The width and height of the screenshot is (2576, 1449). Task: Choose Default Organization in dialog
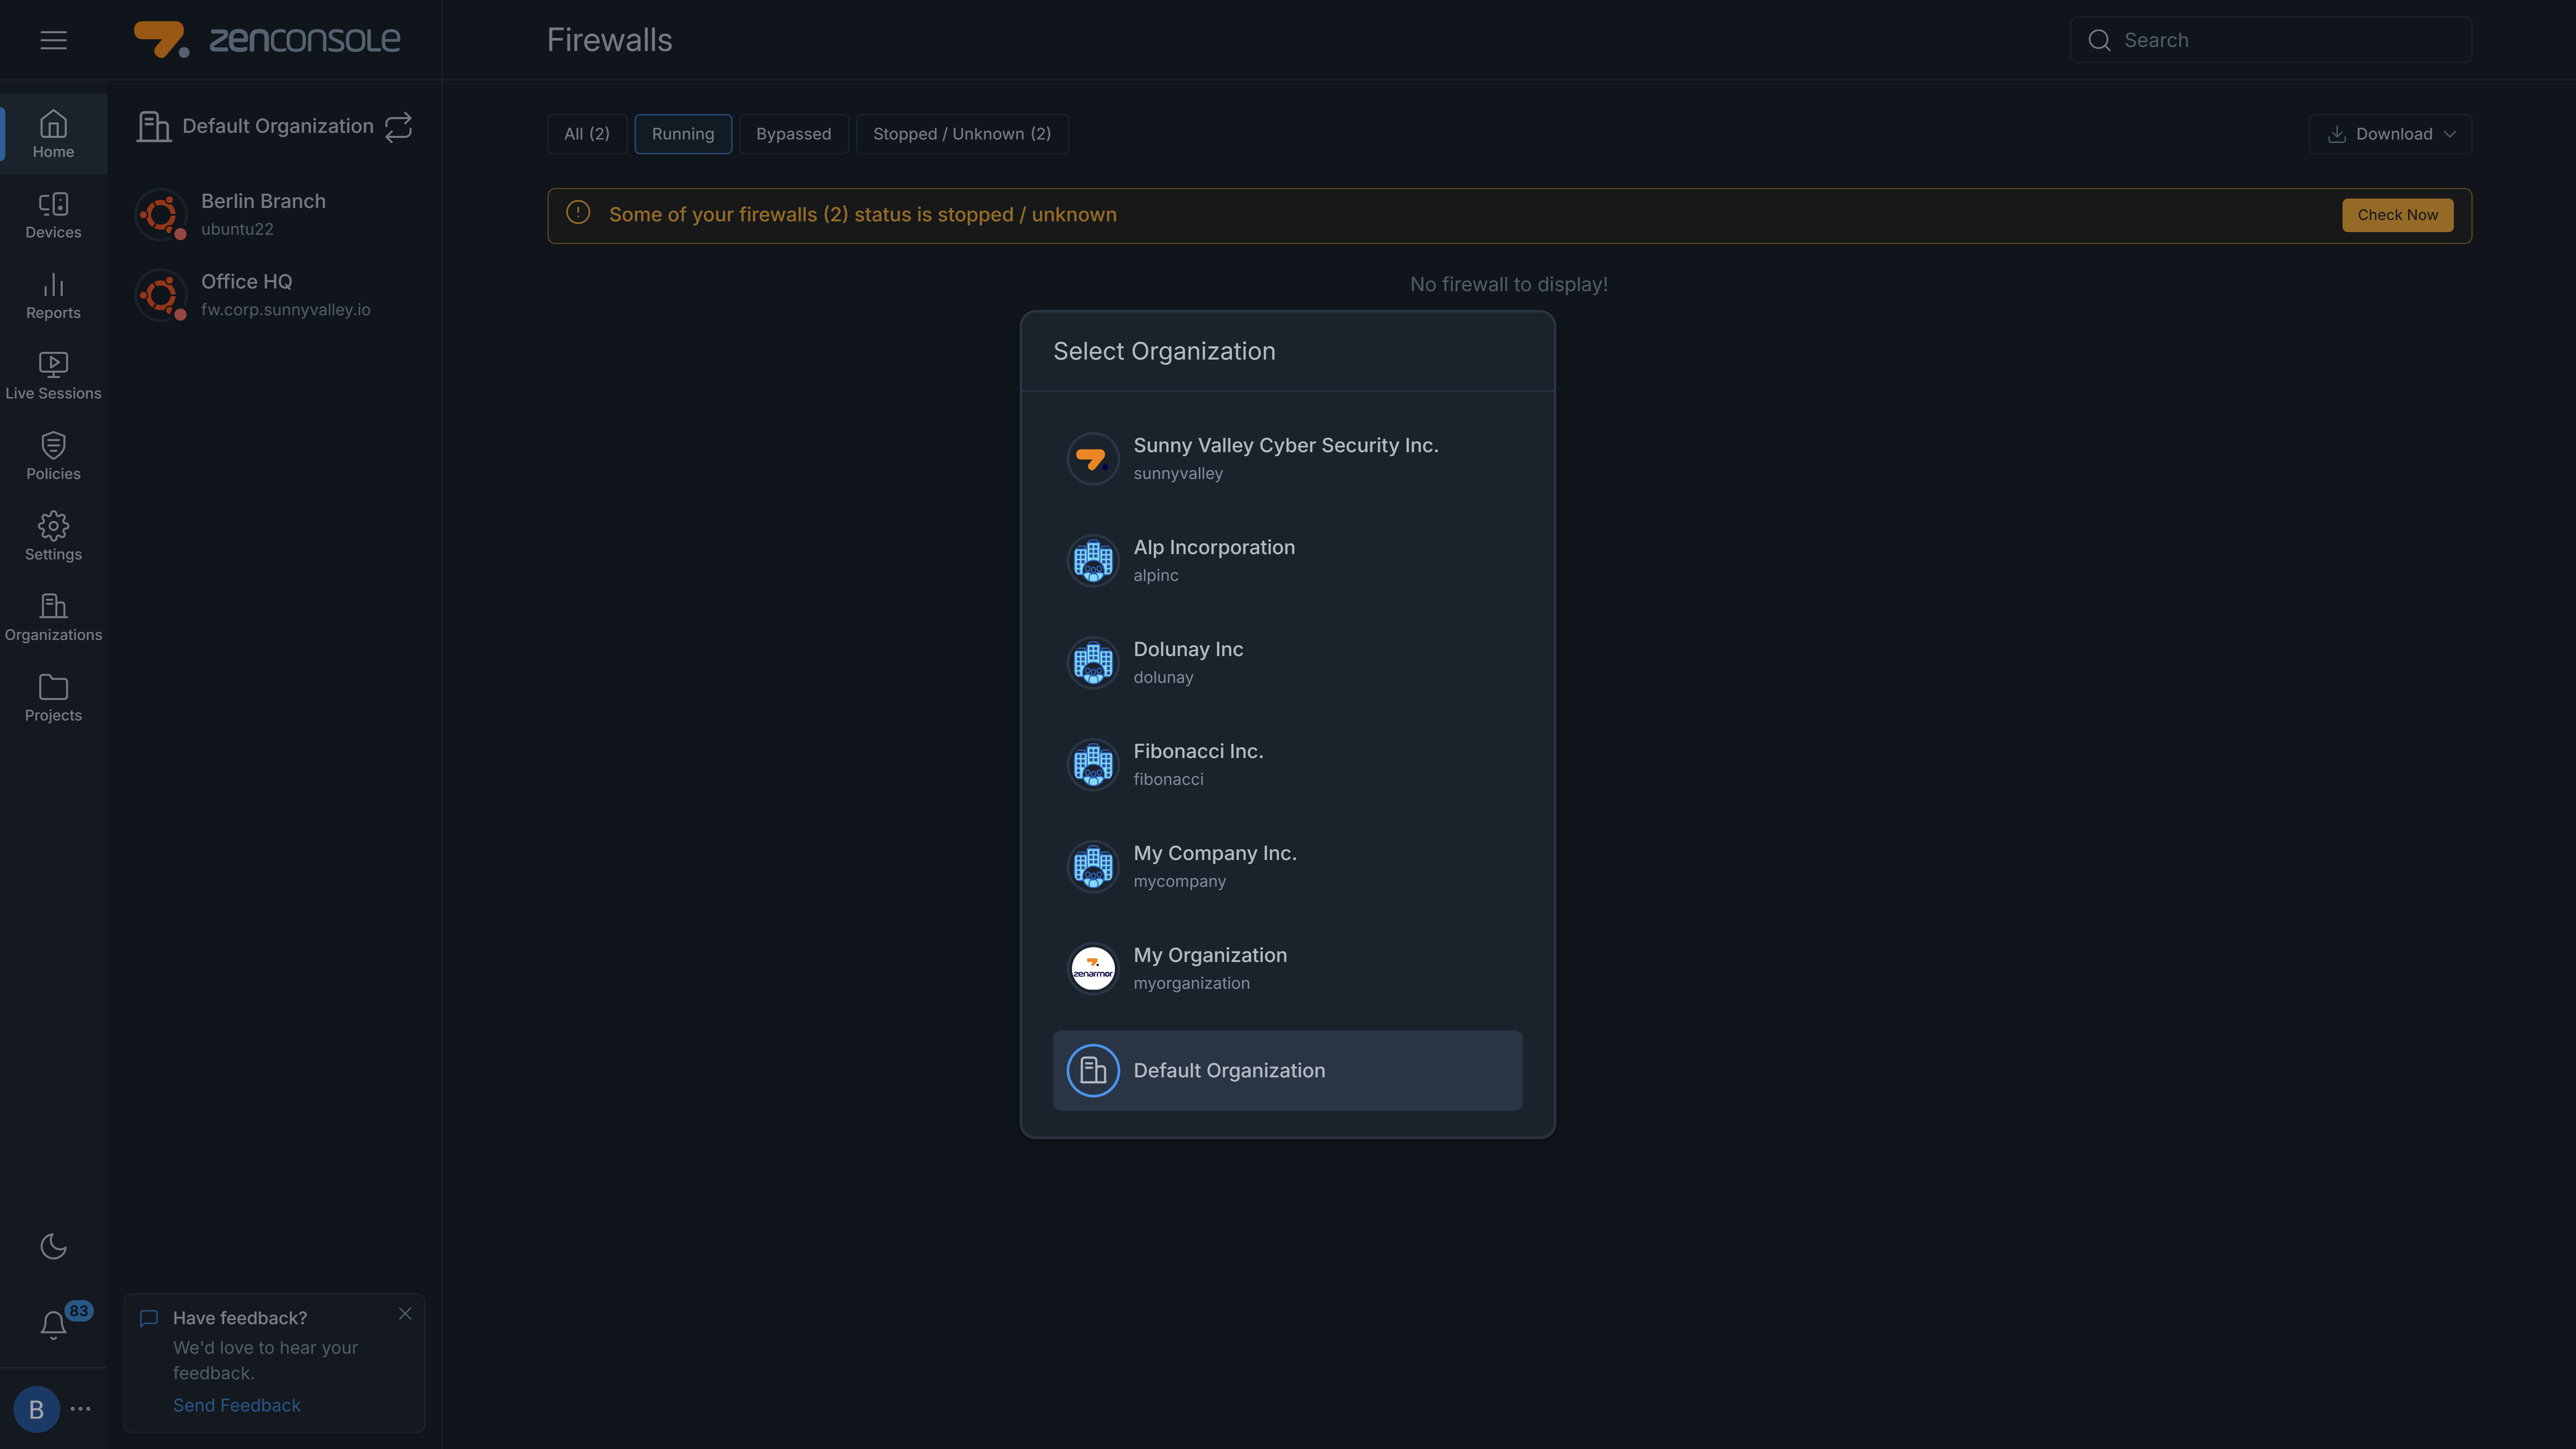coord(1287,1071)
